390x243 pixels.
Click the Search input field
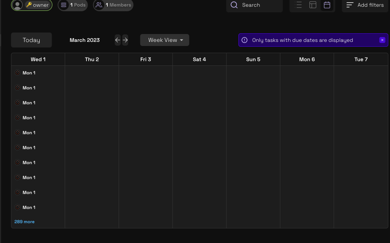[255, 5]
